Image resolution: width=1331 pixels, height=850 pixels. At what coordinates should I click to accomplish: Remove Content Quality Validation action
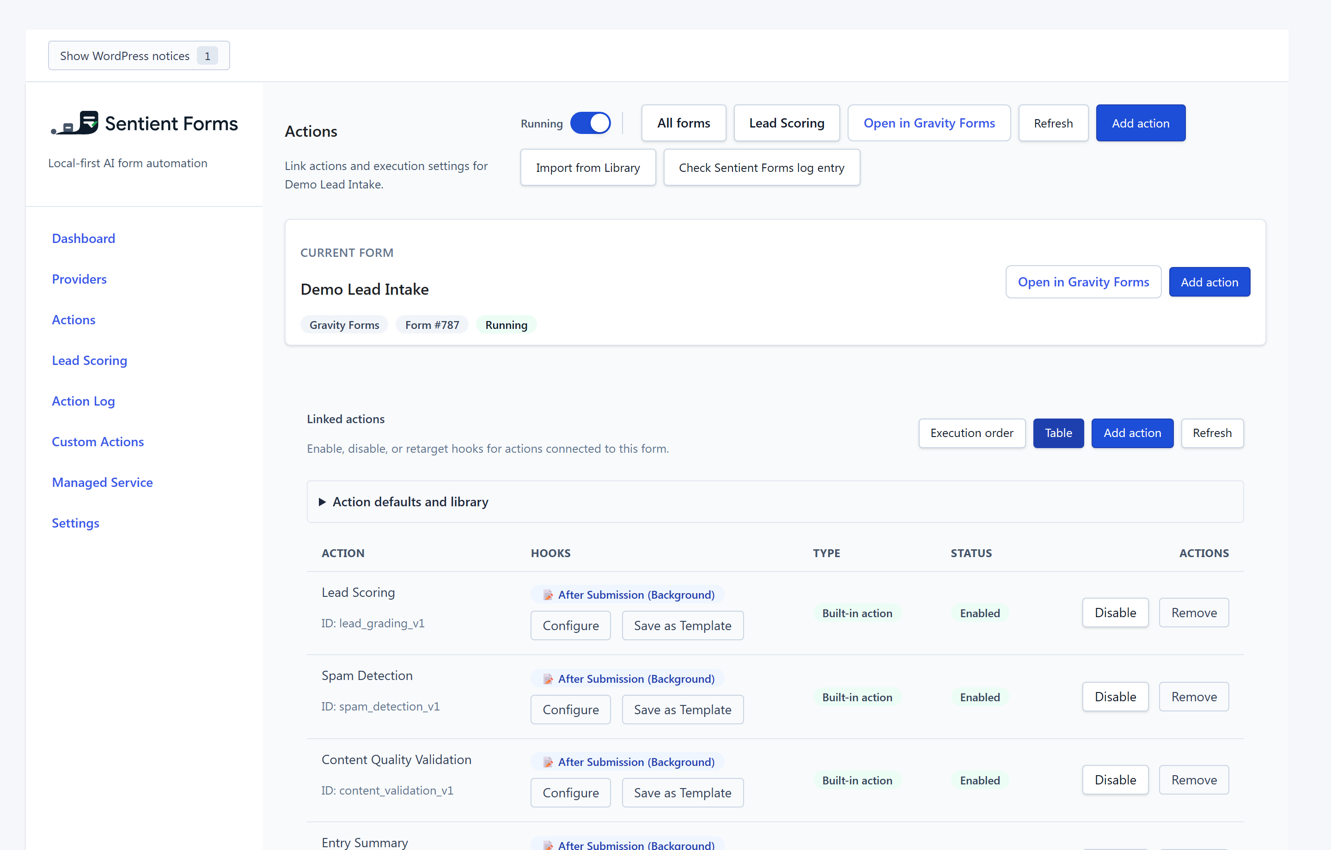click(x=1193, y=780)
